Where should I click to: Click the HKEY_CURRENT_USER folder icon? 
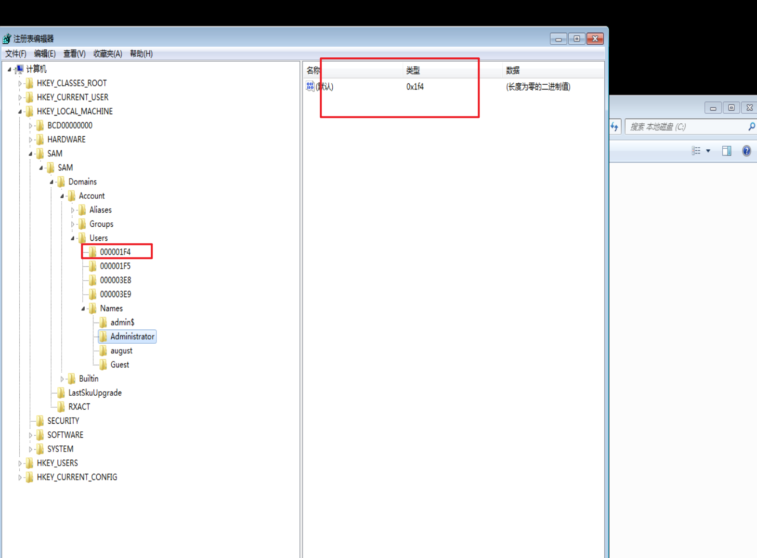point(30,97)
